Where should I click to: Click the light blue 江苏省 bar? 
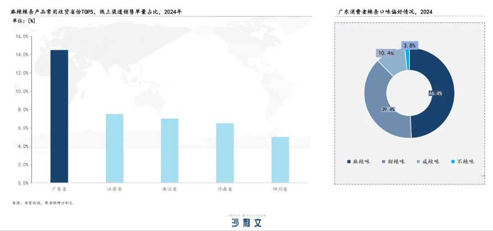point(115,148)
